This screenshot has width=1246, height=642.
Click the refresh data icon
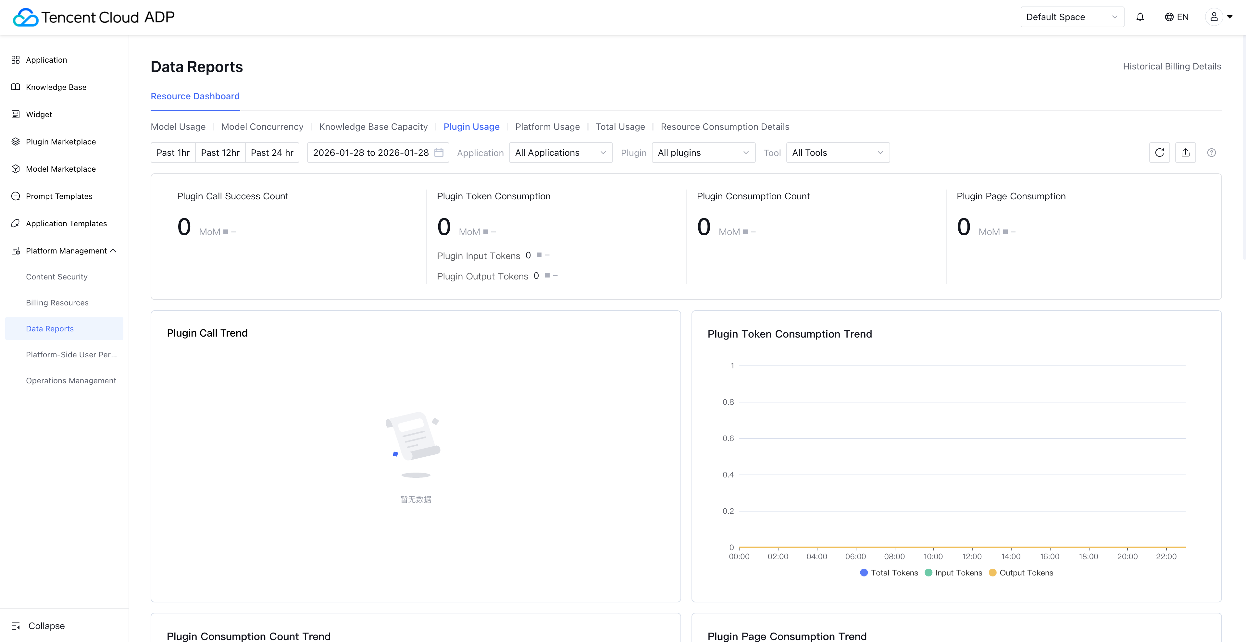point(1159,153)
